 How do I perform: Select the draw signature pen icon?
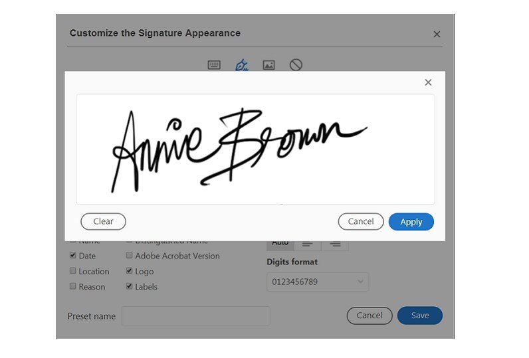point(241,65)
